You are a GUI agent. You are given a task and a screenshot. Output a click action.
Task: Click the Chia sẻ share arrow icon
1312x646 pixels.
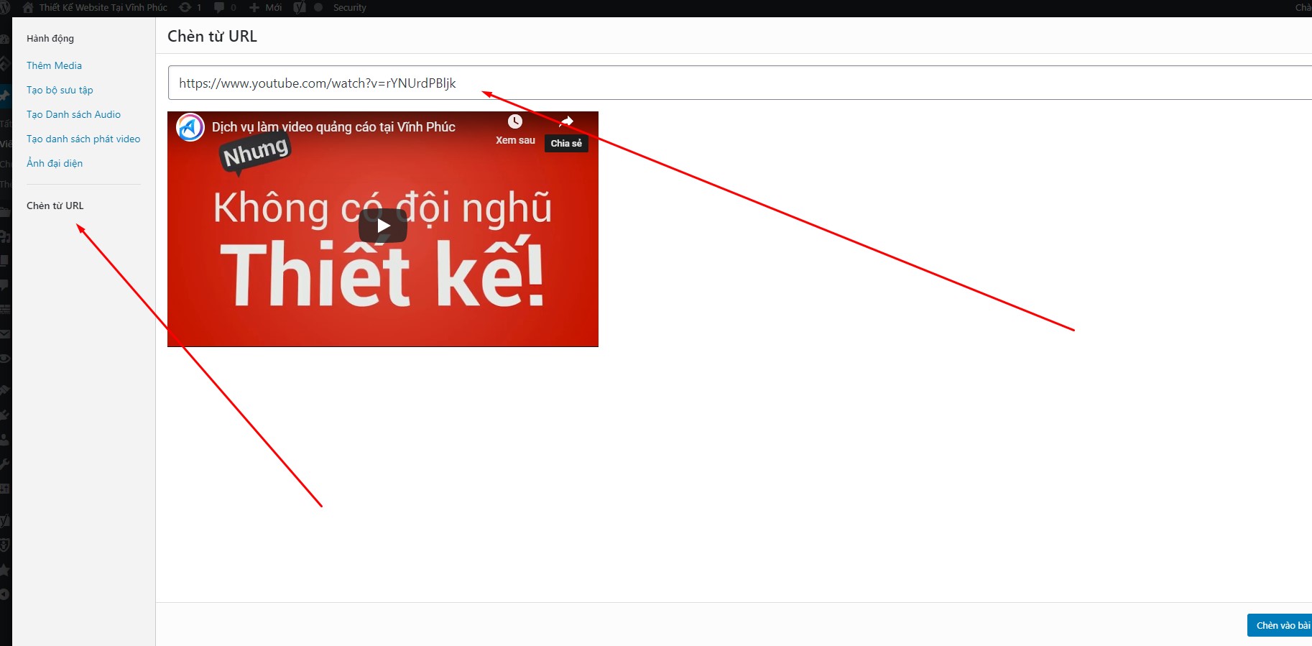566,121
